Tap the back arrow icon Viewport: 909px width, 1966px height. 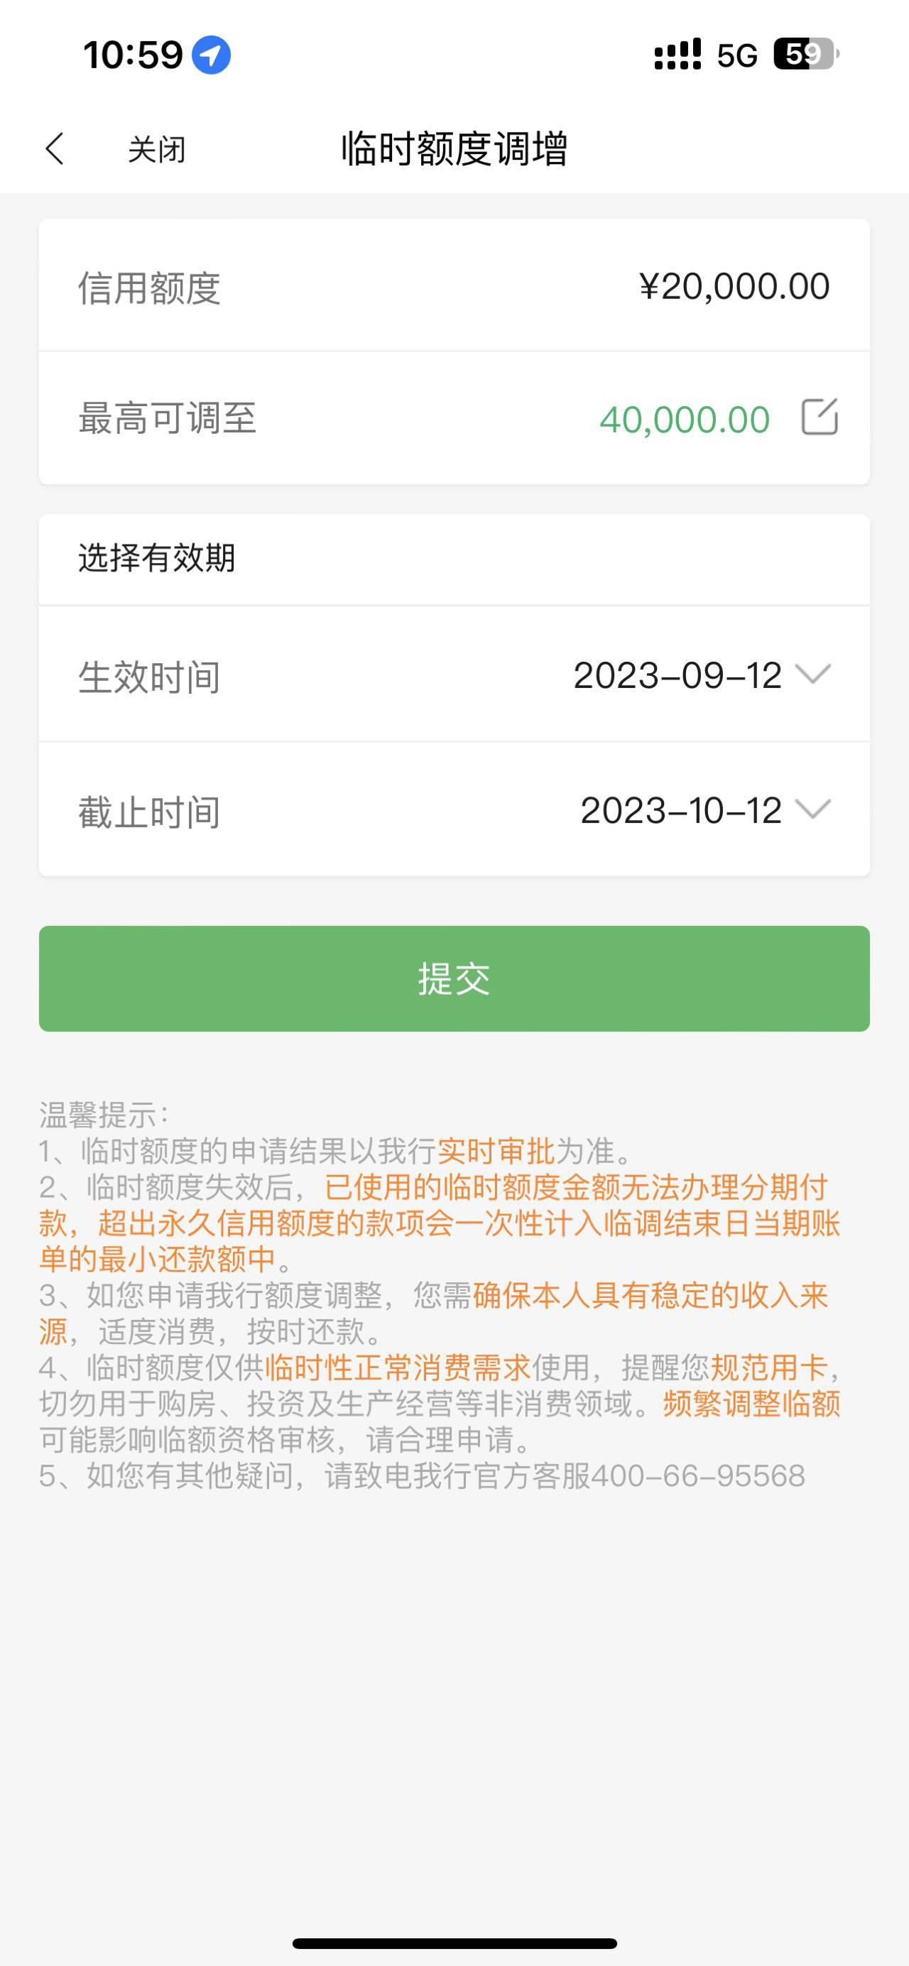coord(55,148)
